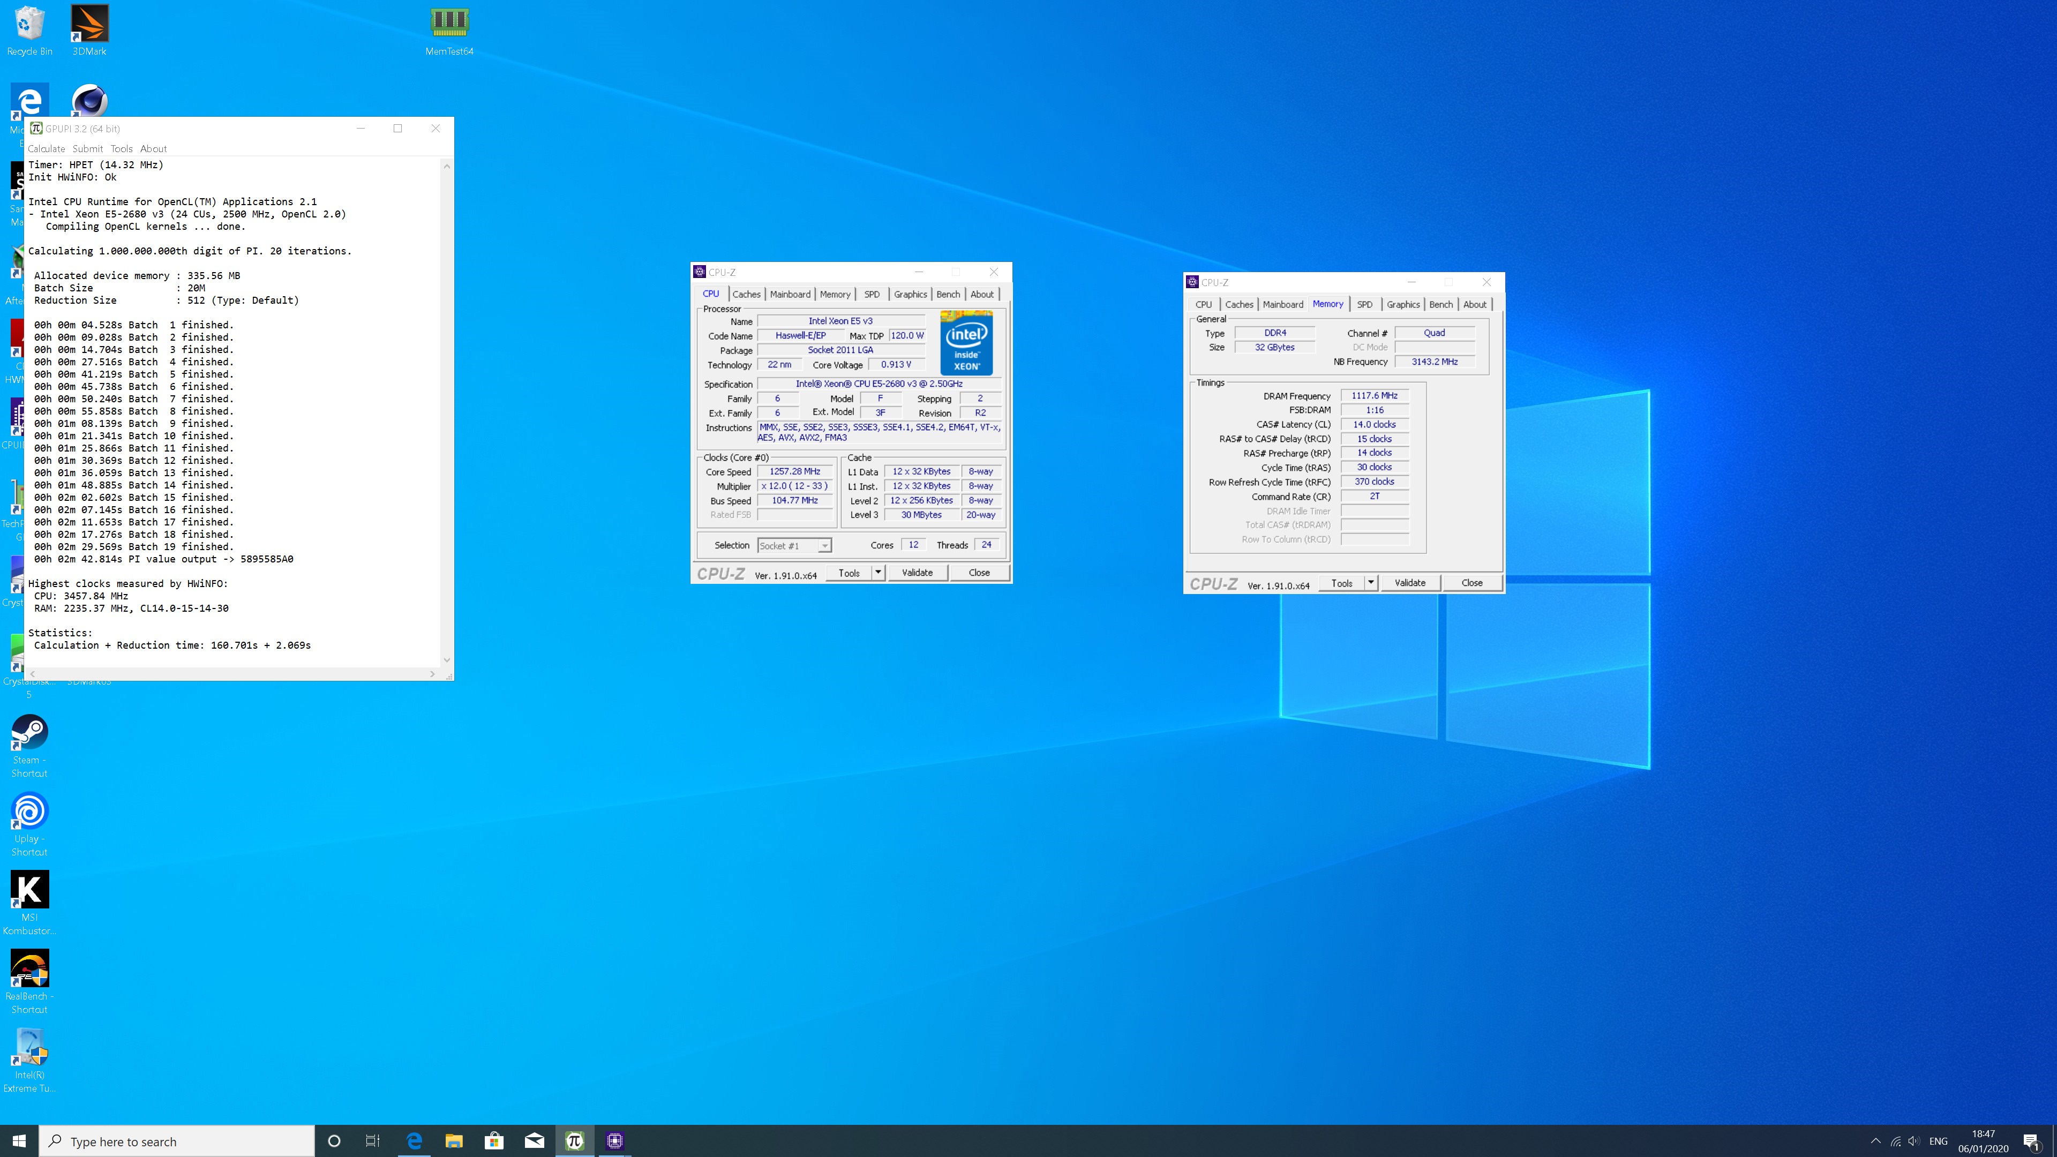Open the Intel Extreme Tuning icon
Image resolution: width=2057 pixels, height=1157 pixels.
coord(29,1060)
